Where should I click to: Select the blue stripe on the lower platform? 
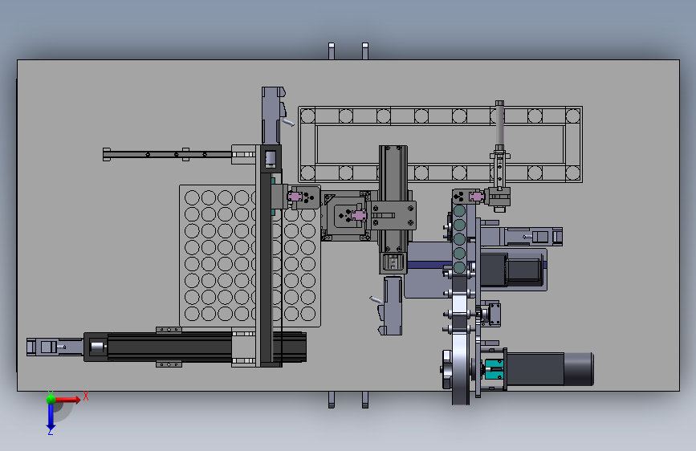click(429, 265)
